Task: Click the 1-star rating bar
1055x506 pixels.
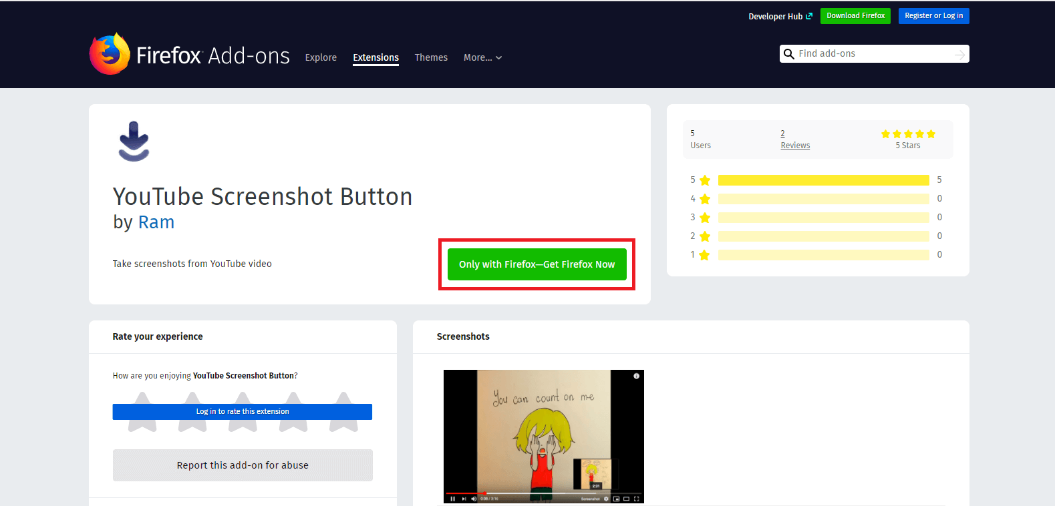Action: coord(823,255)
